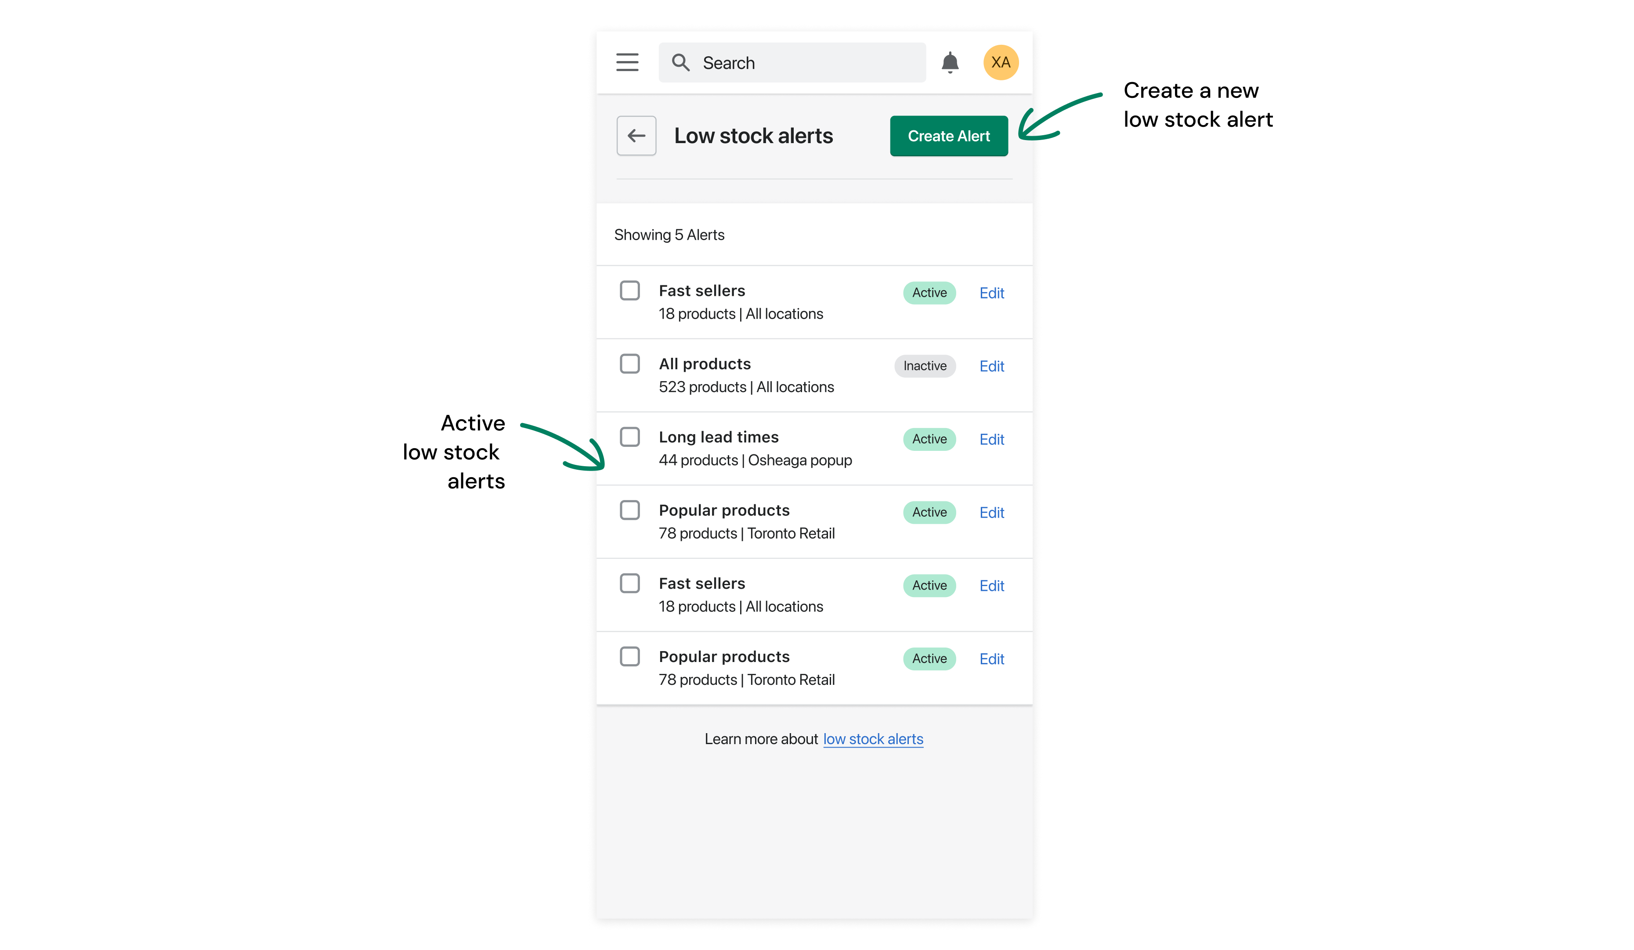Screen dimensions: 1634x950
Task: Click the Active badge for Long lead times
Action: (x=929, y=439)
